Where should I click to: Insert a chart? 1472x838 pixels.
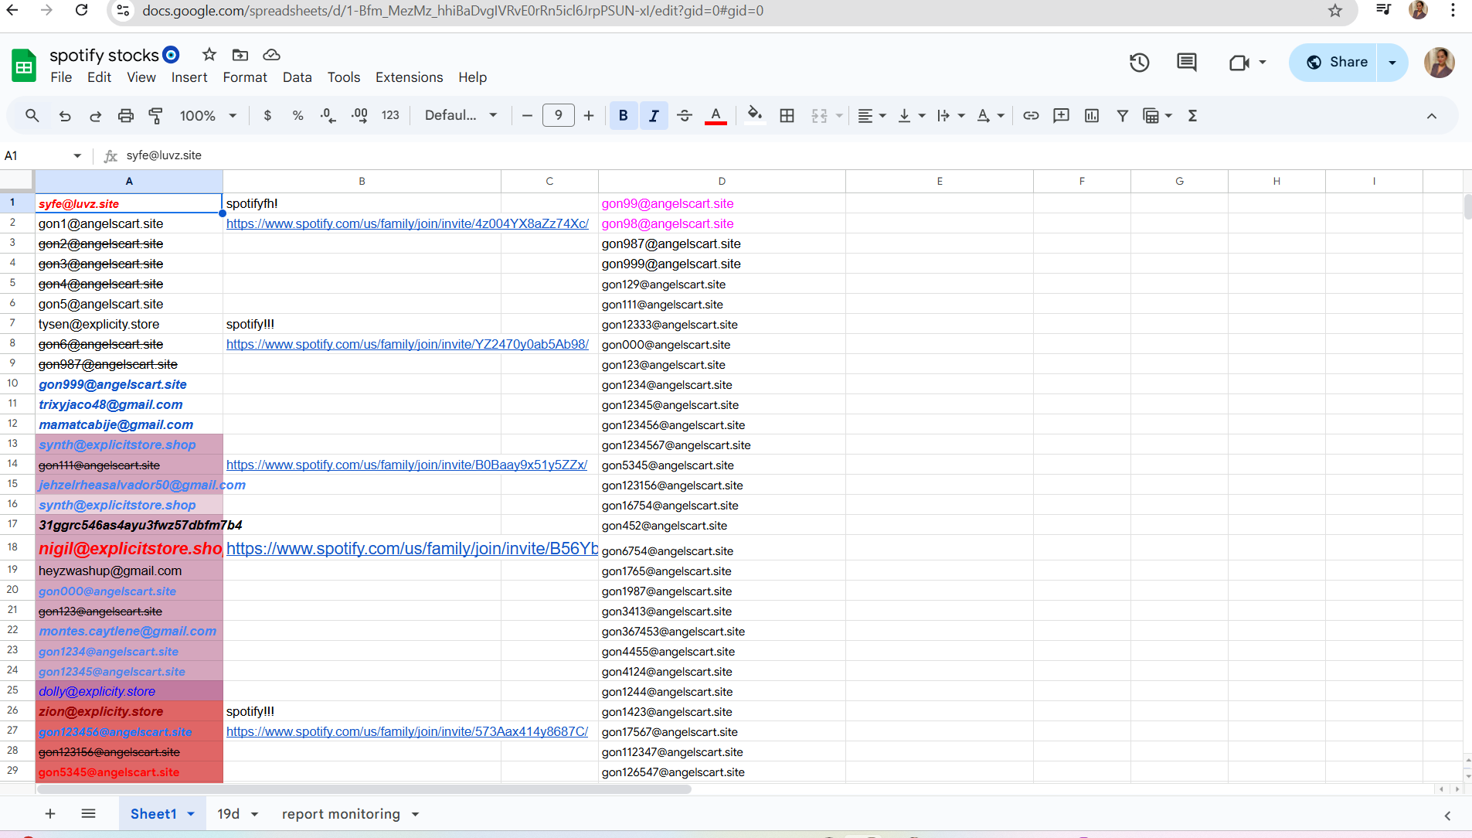click(x=1092, y=116)
